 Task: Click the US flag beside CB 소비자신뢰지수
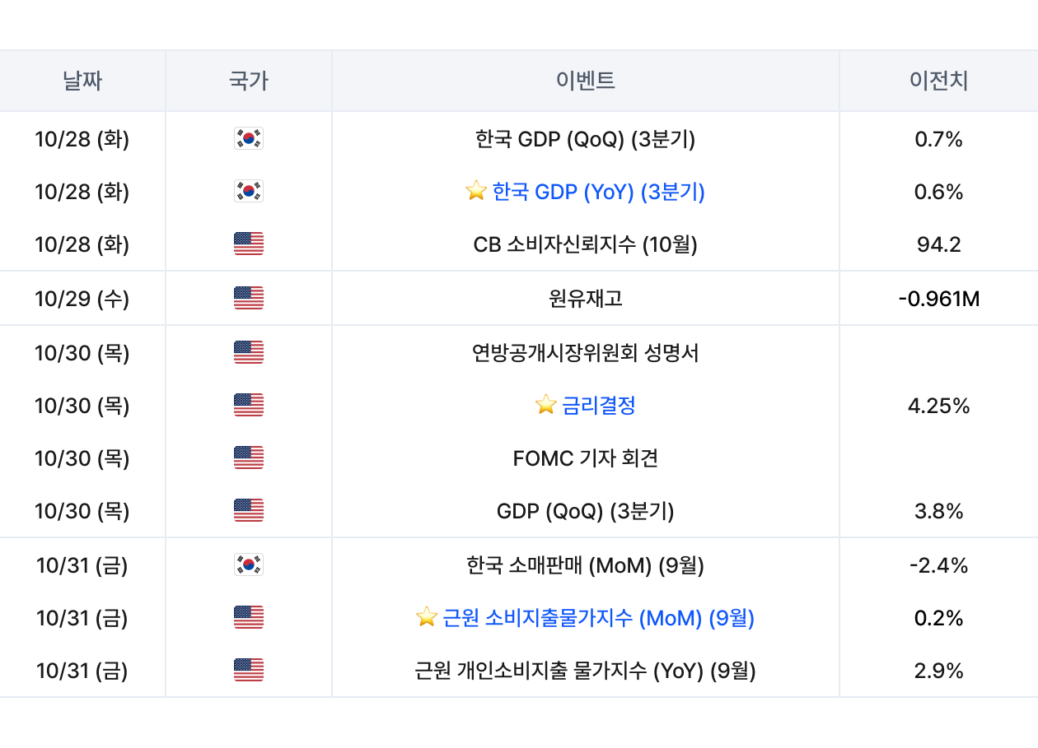(248, 244)
